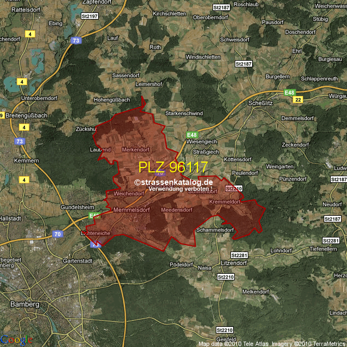The image size is (347, 347).
Task: Click the St2187 shield near Windischletten
Action: click(x=243, y=64)
